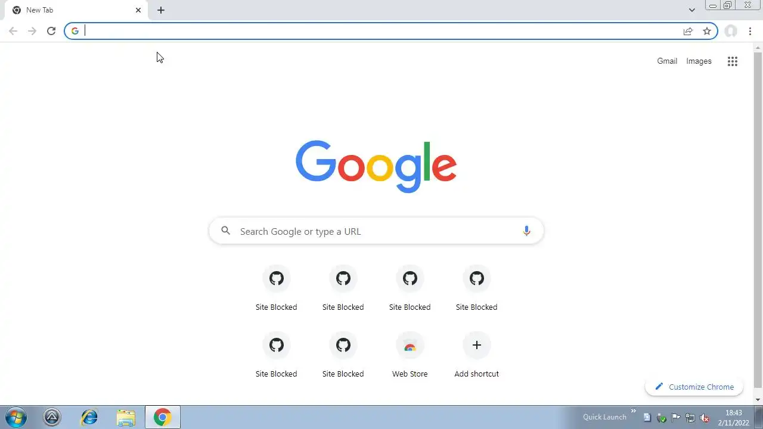The height and width of the screenshot is (429, 763).
Task: Click the magnifier icon in search box
Action: point(225,231)
